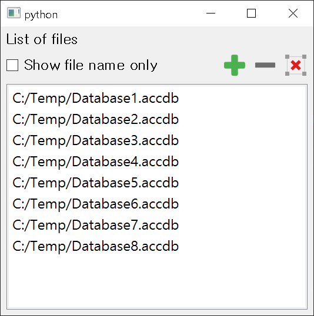Click the python title bar text
The image size is (314, 316).
(x=41, y=15)
